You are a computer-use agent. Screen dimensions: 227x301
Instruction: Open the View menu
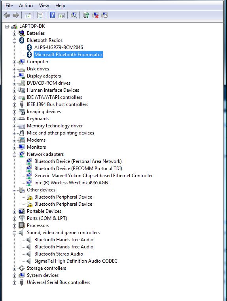[x=44, y=6]
